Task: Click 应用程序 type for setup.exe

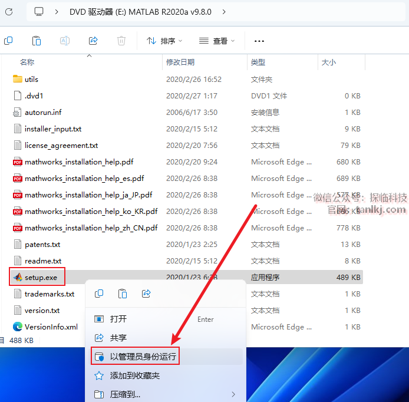Action: 265,277
